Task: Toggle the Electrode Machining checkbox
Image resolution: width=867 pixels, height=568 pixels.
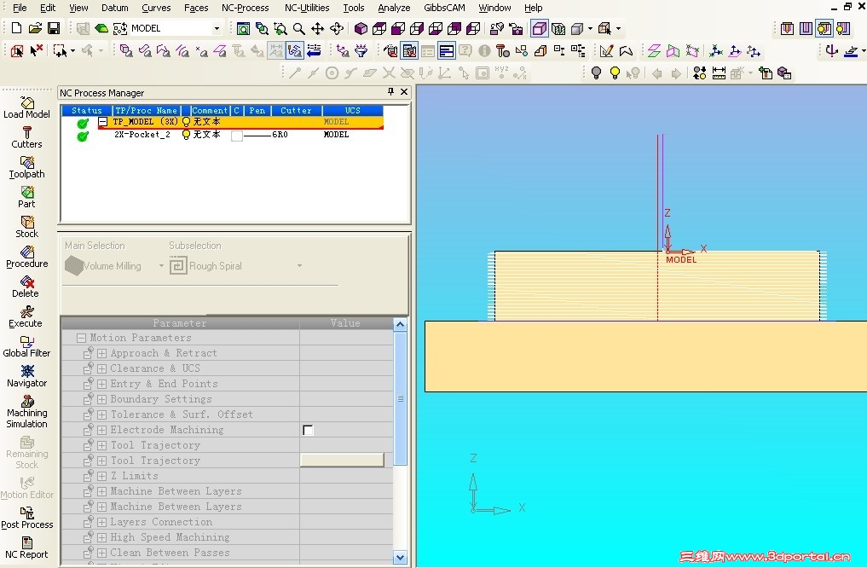Action: click(x=308, y=430)
